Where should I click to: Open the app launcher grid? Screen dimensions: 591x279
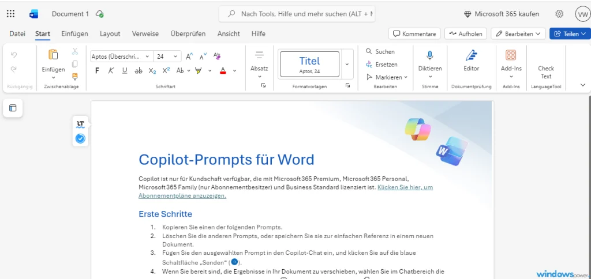pyautogui.click(x=10, y=14)
